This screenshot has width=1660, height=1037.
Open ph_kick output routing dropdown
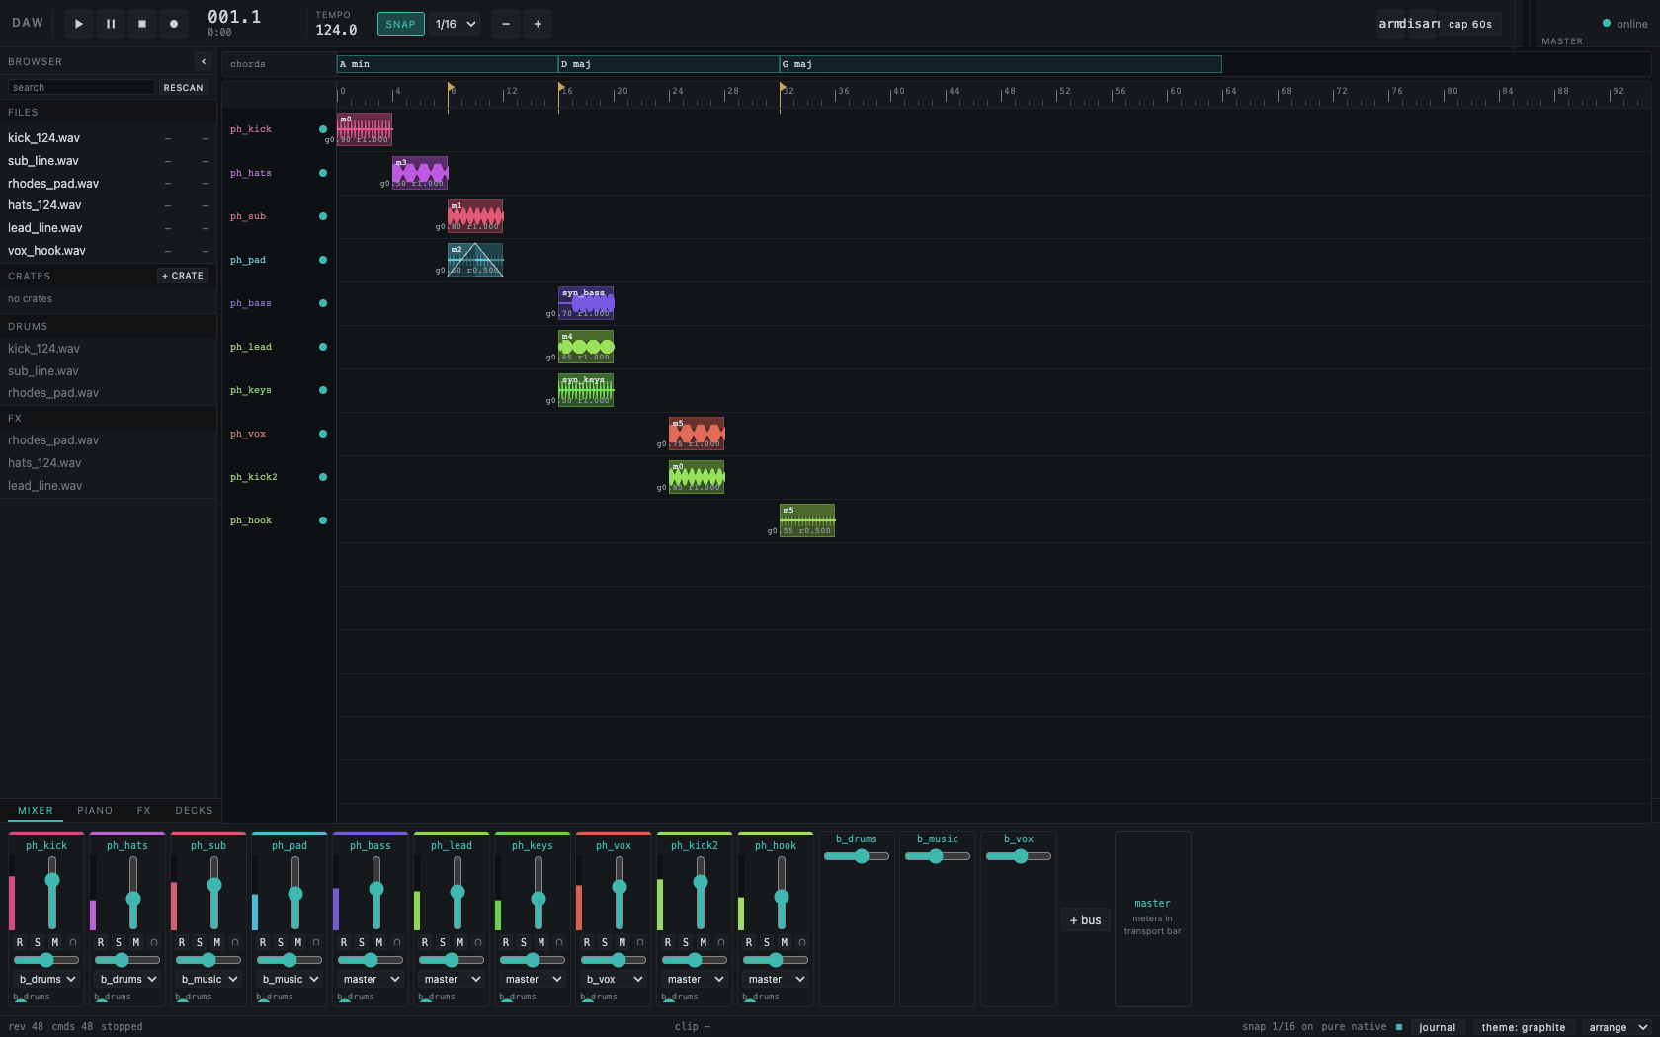click(46, 979)
